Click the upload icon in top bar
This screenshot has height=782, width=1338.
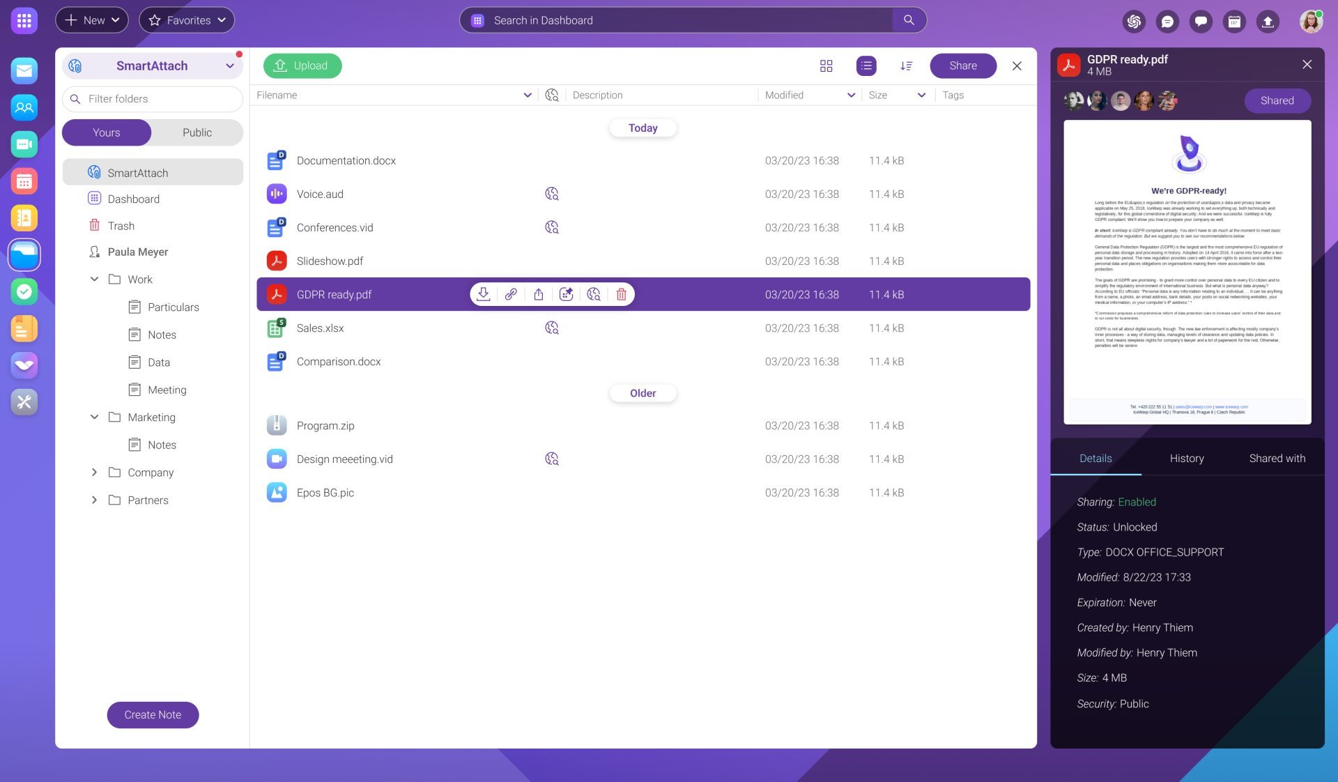coord(1268,21)
